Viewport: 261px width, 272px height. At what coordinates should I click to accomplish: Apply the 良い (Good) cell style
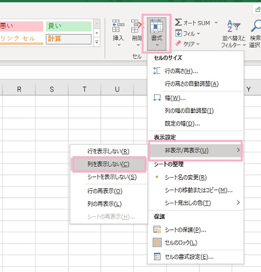[x=69, y=26]
